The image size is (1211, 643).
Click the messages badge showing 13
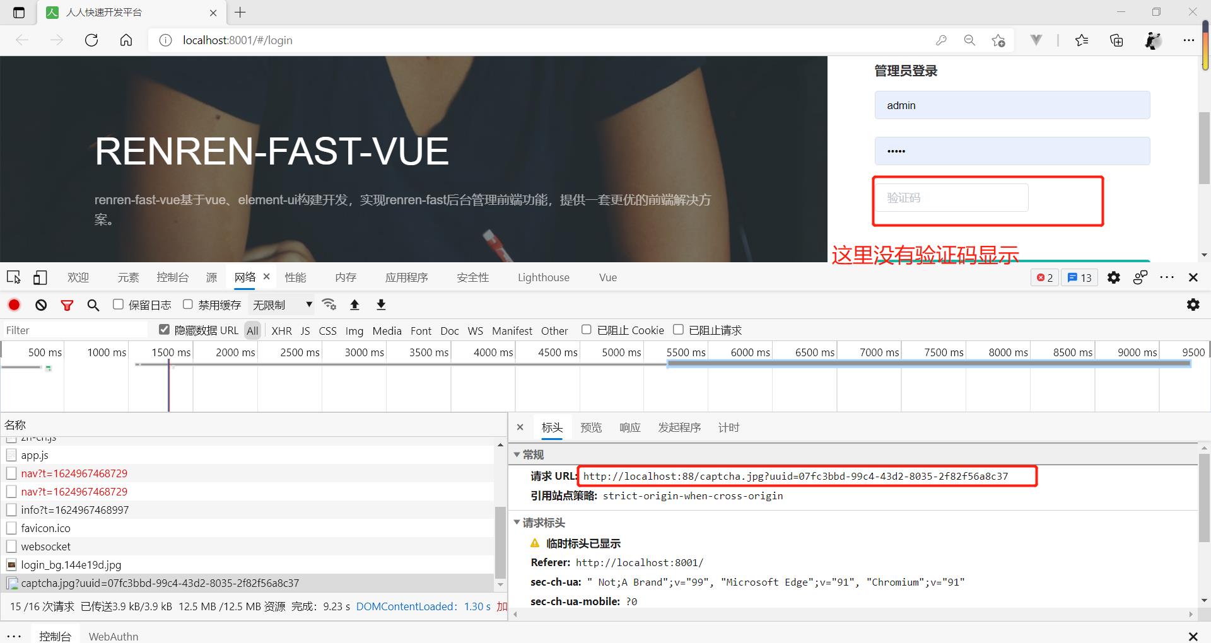(x=1080, y=277)
